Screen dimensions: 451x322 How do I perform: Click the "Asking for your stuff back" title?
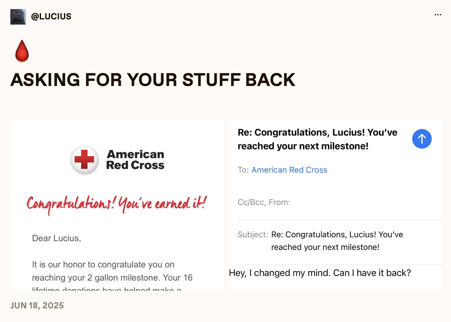click(x=153, y=80)
